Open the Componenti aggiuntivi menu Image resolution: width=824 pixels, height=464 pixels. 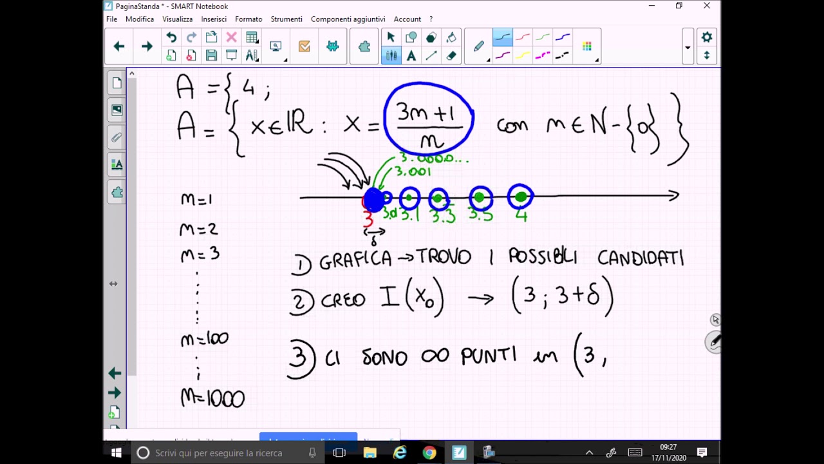[348, 19]
